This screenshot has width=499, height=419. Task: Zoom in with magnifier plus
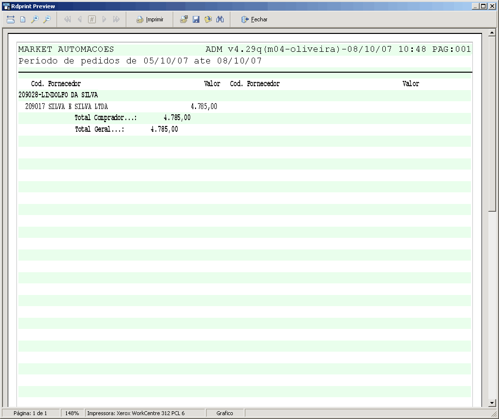(x=35, y=19)
